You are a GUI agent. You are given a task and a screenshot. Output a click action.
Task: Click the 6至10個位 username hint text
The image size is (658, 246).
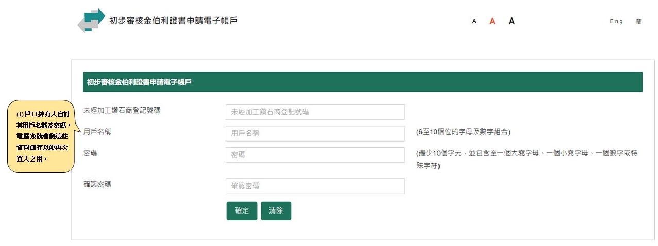463,132
